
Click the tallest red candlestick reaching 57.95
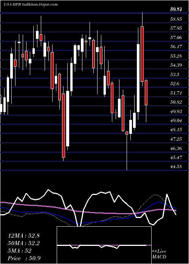click(142, 54)
